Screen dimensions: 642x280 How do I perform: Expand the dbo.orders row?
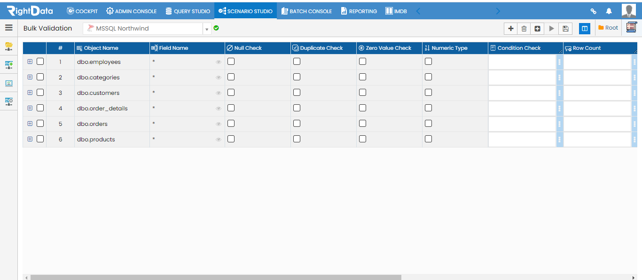click(30, 123)
